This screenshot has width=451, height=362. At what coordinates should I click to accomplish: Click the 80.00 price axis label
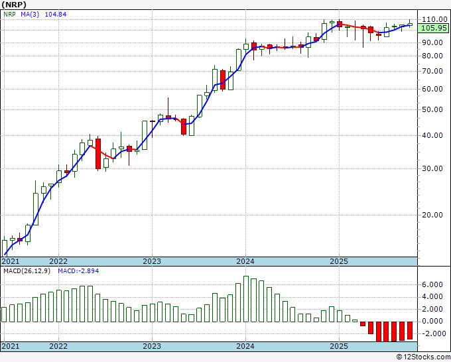pos(432,56)
